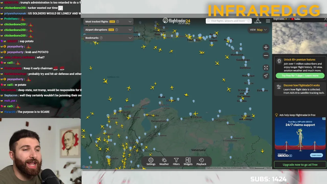Viewport: 327px width, 184px height.
Task: Focus the Find flights search field
Action: 229,21
